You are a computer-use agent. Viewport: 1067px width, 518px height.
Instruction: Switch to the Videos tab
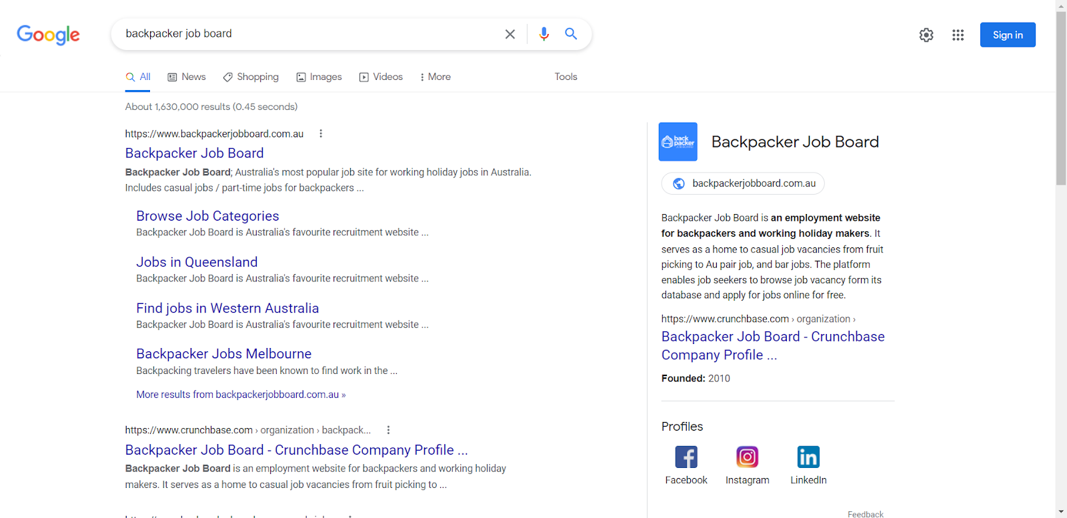tap(381, 77)
